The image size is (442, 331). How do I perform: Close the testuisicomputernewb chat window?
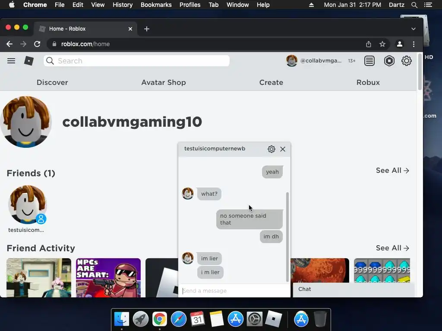(x=283, y=149)
